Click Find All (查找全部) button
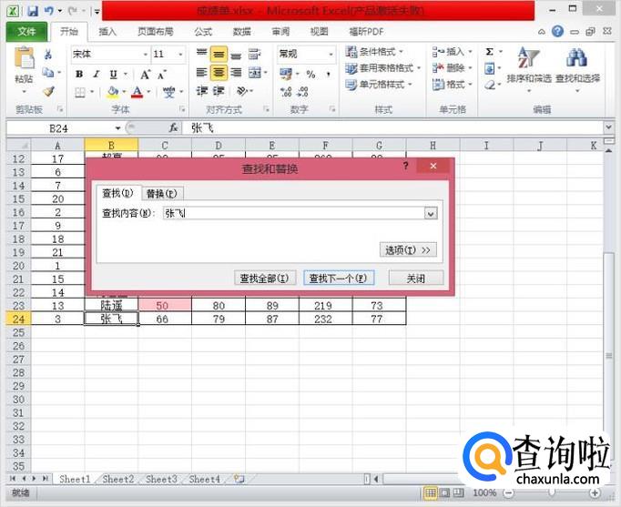 tap(265, 279)
